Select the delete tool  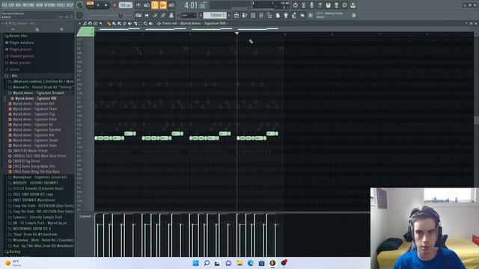(x=124, y=23)
